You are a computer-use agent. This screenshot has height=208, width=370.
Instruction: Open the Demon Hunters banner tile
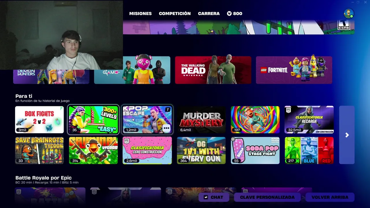pos(51,77)
